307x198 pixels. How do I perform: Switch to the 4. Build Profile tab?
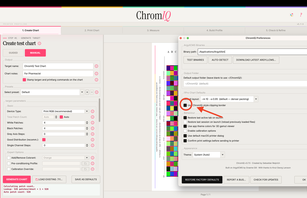[x=214, y=30]
